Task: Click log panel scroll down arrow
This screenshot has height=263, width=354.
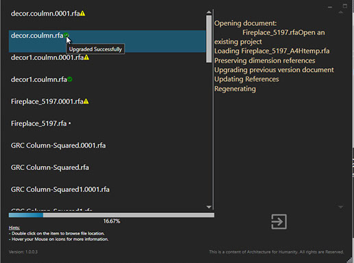Action: [341, 207]
